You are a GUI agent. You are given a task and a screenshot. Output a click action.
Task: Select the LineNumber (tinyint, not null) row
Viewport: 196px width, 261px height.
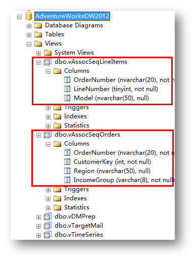[116, 89]
